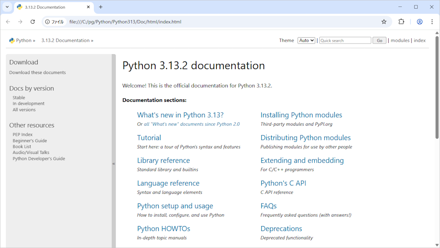Collapse the sidebar with the « handle
Image resolution: width=440 pixels, height=248 pixels.
point(114,164)
